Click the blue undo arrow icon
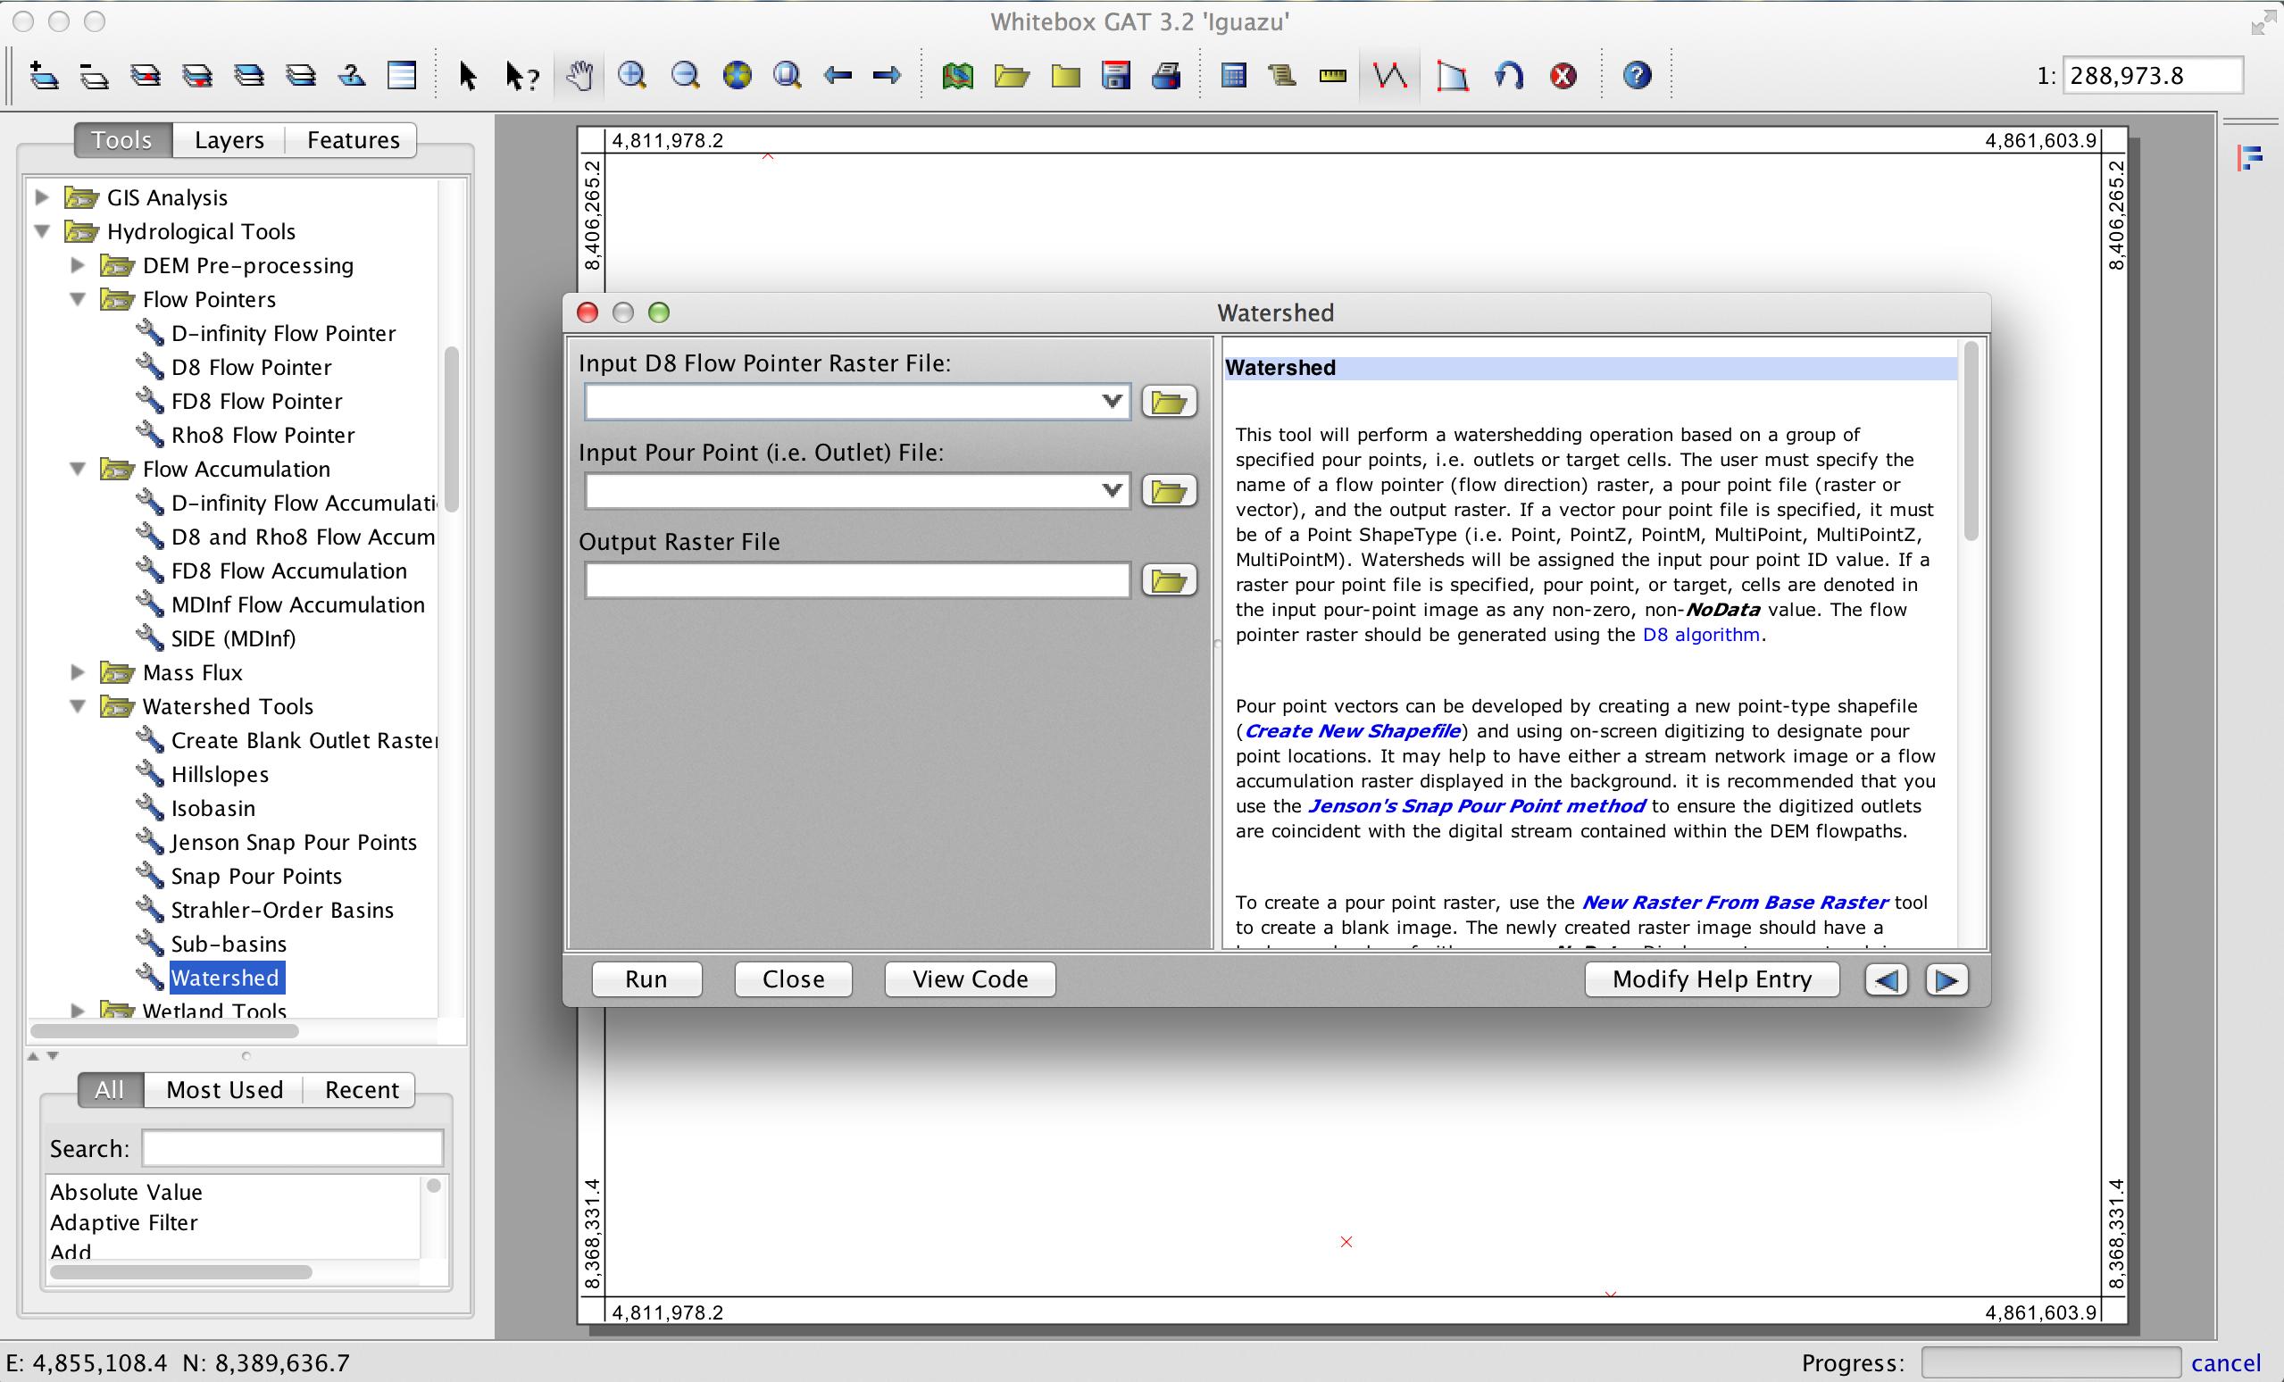The width and height of the screenshot is (2284, 1382). (x=1509, y=75)
